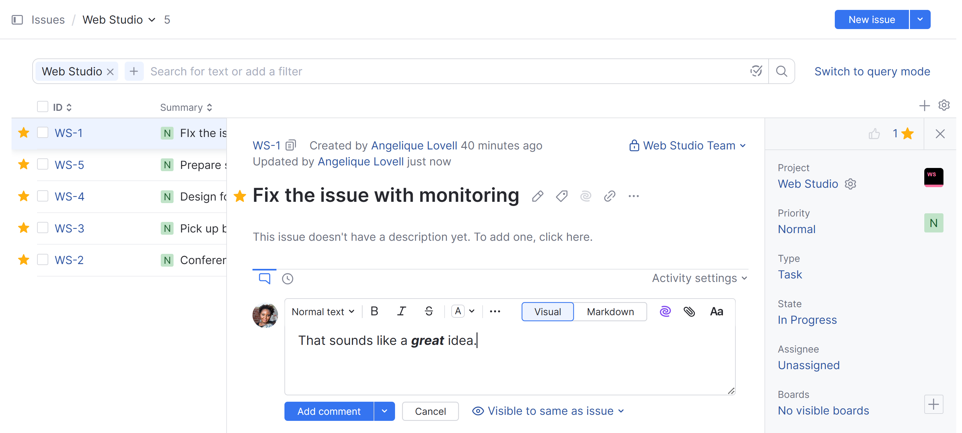
Task: Copy issue ID beside WS-1
Action: [x=291, y=145]
